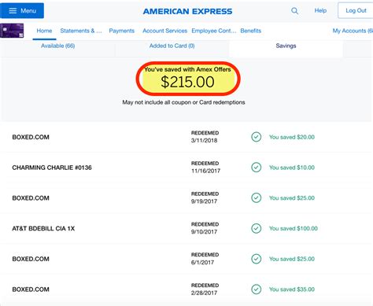373x306 pixels.
Task: Open the Help link
Action: coord(320,10)
